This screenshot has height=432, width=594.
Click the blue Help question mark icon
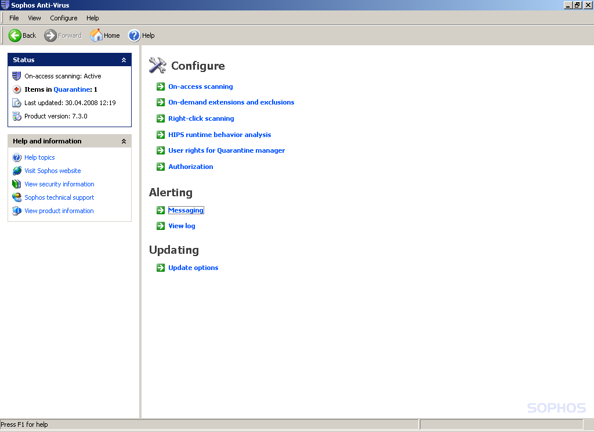click(x=134, y=35)
